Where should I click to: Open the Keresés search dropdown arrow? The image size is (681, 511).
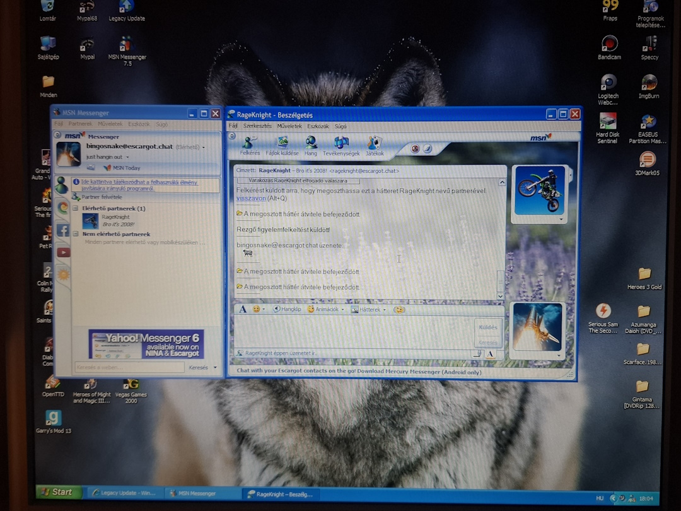[215, 368]
